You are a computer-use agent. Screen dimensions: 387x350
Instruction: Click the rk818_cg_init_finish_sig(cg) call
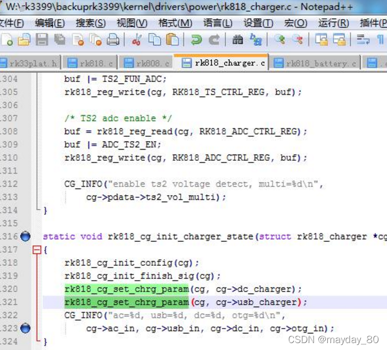[x=142, y=276]
